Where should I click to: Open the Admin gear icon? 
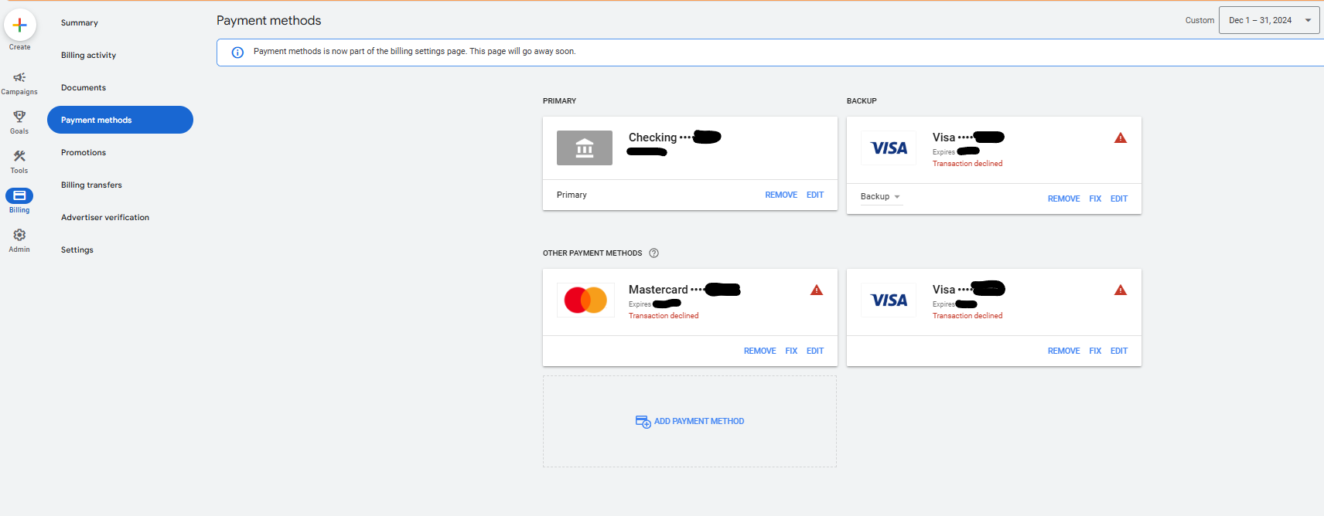click(19, 235)
